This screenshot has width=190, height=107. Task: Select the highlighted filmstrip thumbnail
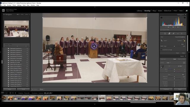coord(102,98)
